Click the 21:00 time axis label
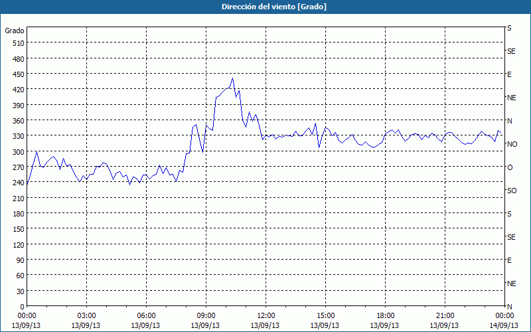The width and height of the screenshot is (531, 332). 445,316
